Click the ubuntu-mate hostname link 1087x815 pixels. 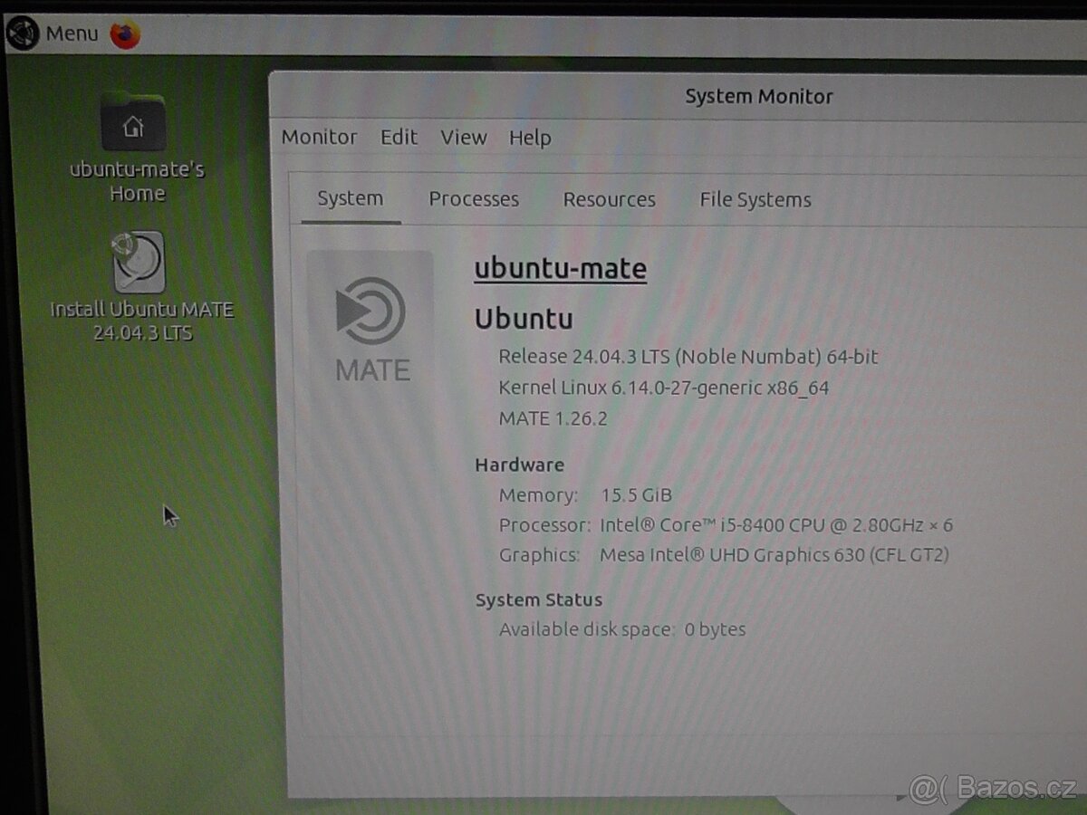tap(559, 268)
